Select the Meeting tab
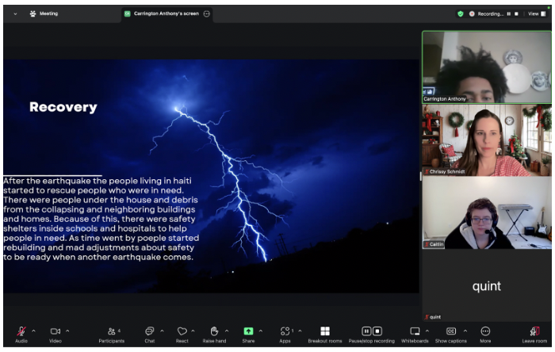The height and width of the screenshot is (352, 555). pos(44,13)
